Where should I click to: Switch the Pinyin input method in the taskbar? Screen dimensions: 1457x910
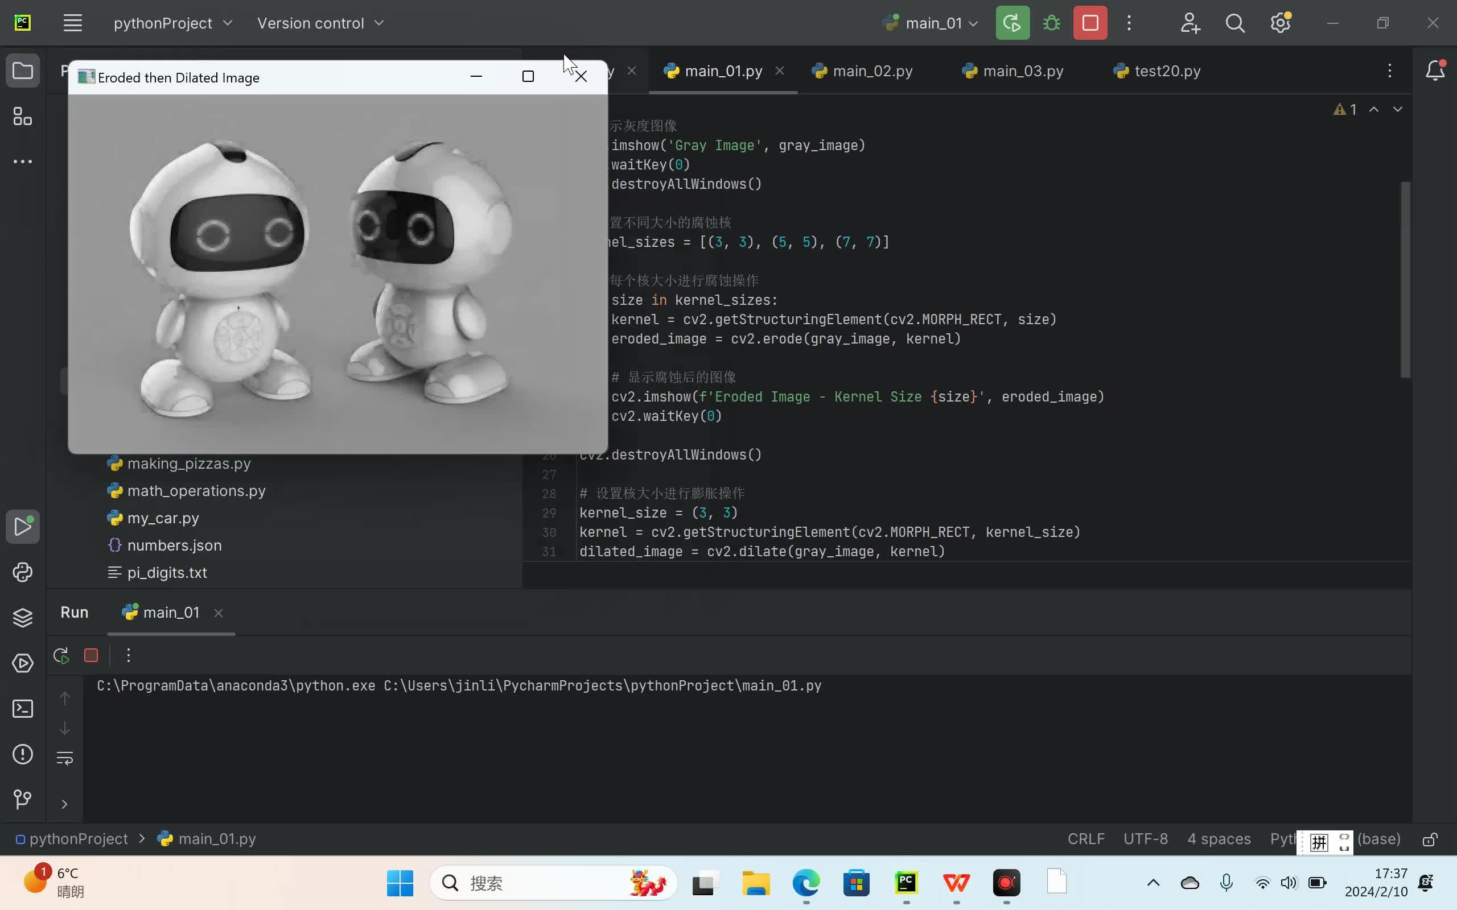point(1319,842)
